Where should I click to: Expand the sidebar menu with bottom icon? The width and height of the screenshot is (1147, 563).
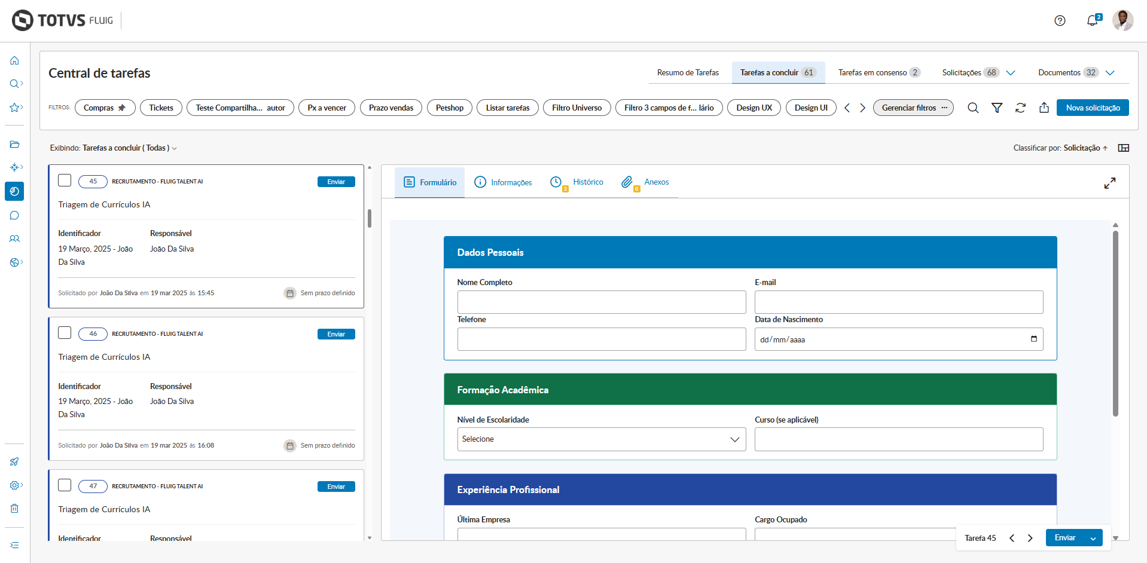tap(14, 545)
